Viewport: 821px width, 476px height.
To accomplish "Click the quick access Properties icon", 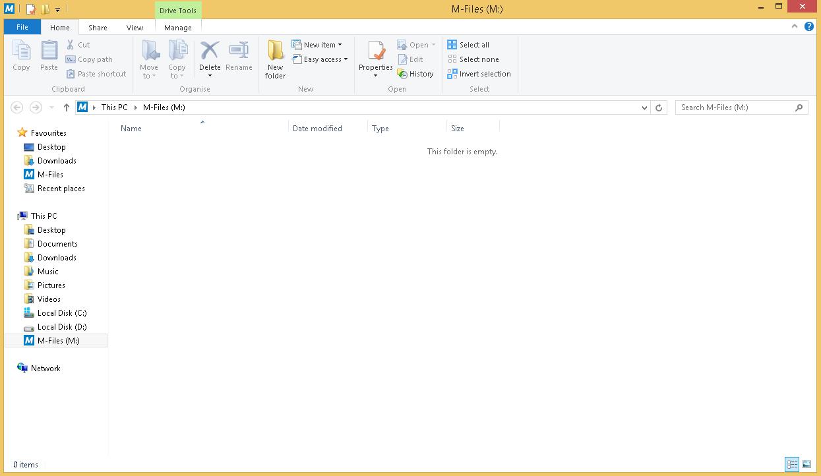I will click(x=30, y=9).
